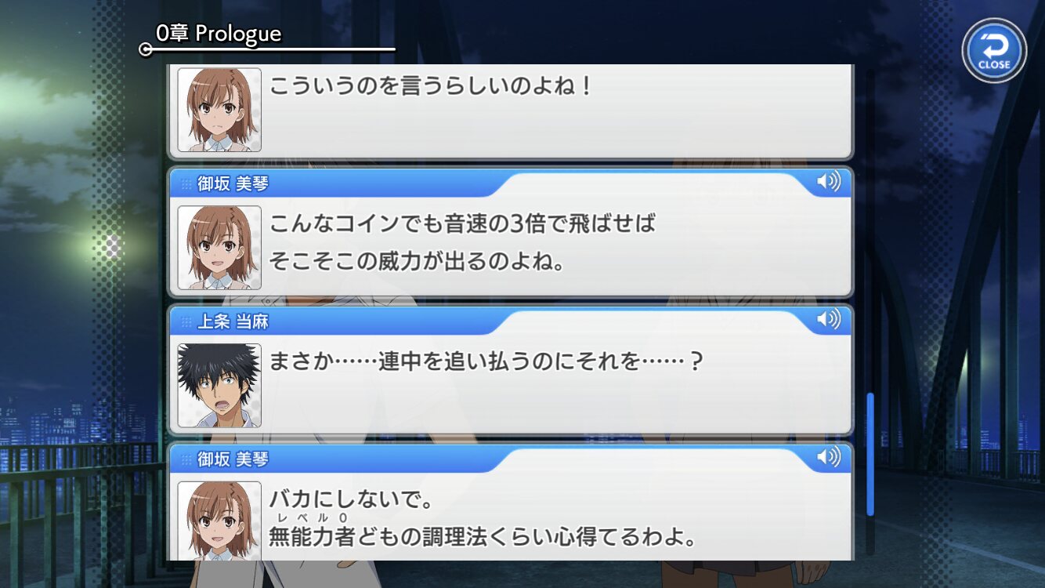The image size is (1045, 588).
Task: Tap the 0章 Prologue chapter title
Action: coord(218,34)
